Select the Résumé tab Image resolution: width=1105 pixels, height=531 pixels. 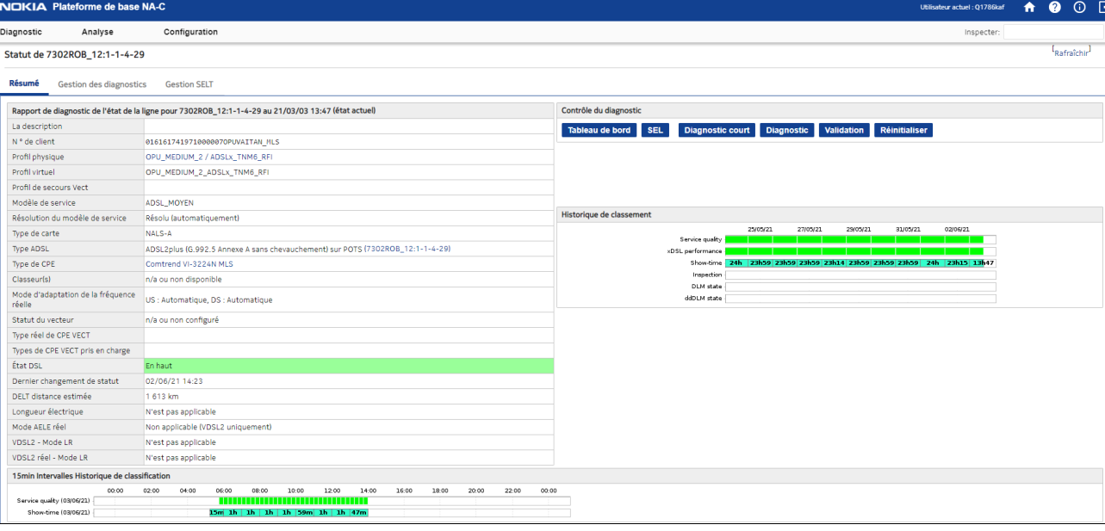24,83
